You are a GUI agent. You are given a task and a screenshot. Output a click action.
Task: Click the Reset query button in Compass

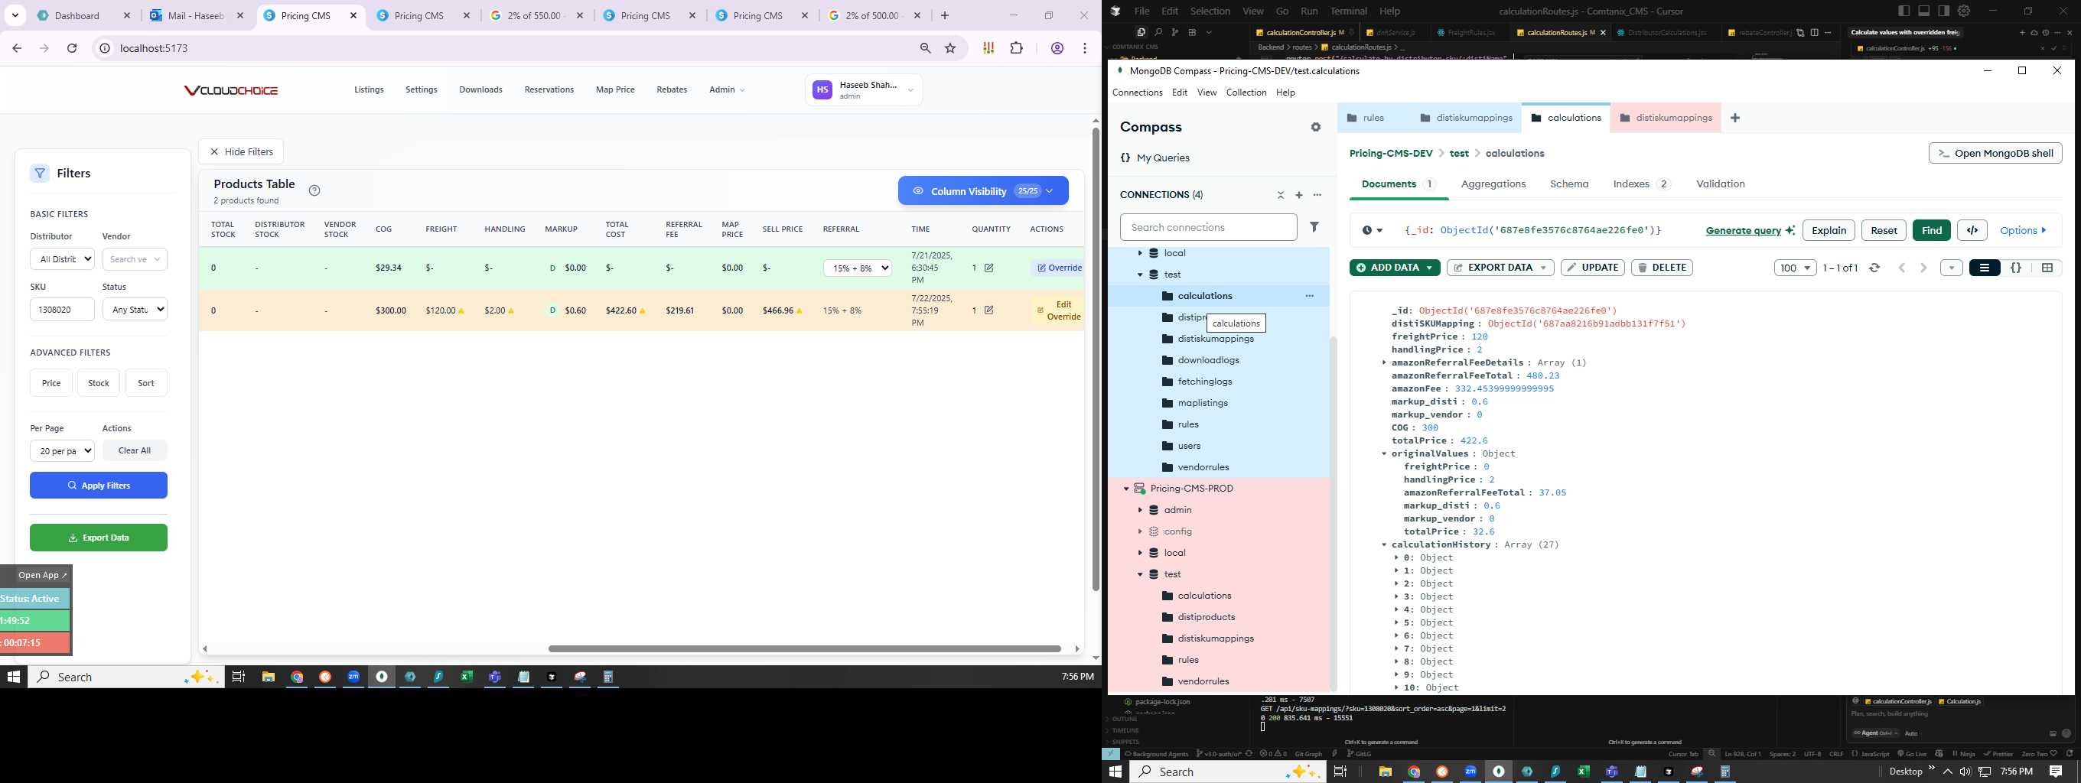pos(1884,230)
